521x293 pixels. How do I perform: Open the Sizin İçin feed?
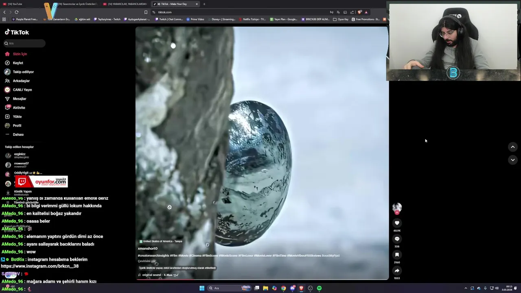[16, 54]
